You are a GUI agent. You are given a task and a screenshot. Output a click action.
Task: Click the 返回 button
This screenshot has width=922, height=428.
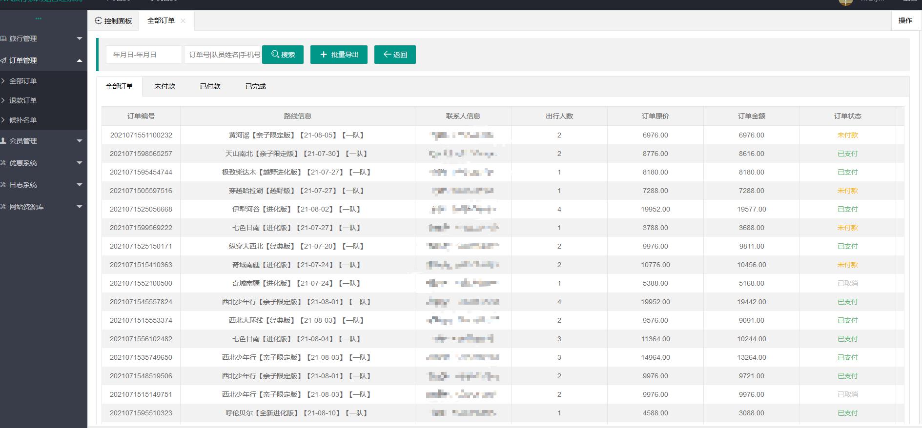[395, 55]
